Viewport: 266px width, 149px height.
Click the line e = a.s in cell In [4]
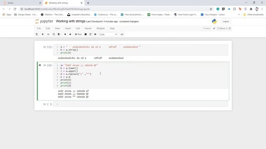click(65, 77)
